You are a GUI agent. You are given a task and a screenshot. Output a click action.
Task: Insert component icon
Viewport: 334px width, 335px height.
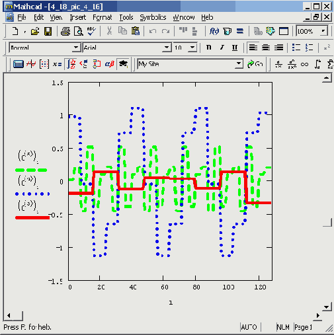(271, 31)
